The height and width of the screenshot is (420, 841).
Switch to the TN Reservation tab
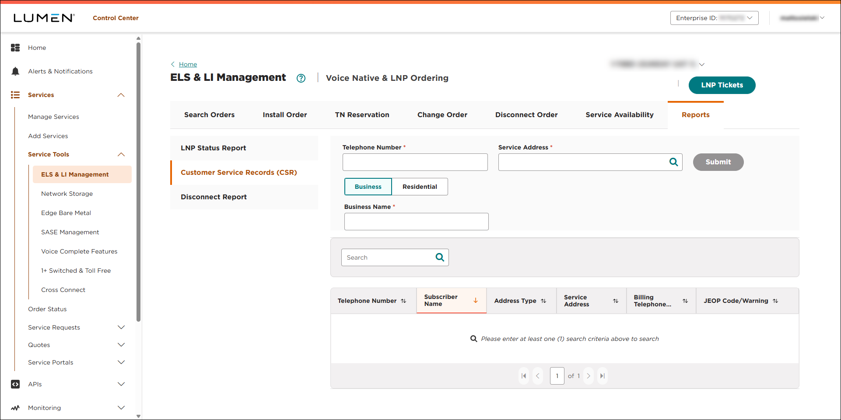click(x=362, y=115)
